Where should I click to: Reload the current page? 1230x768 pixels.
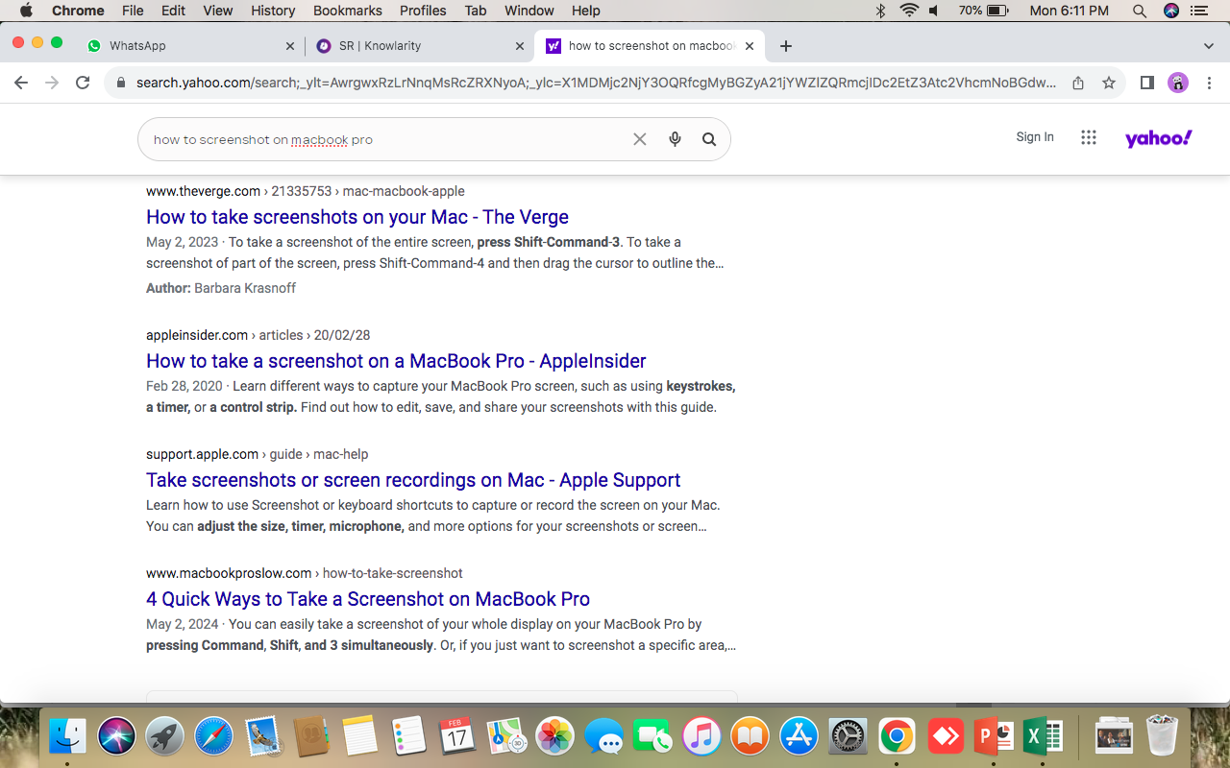pyautogui.click(x=83, y=83)
